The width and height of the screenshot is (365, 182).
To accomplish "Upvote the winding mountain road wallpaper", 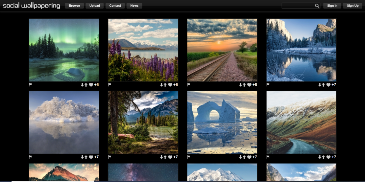I will [323, 157].
